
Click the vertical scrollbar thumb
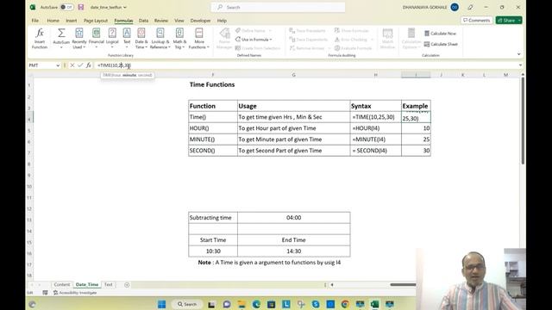point(523,121)
